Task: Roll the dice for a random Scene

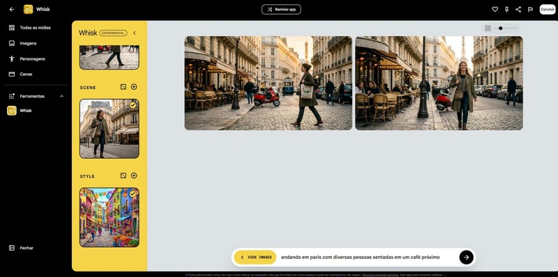Action: 123,87
